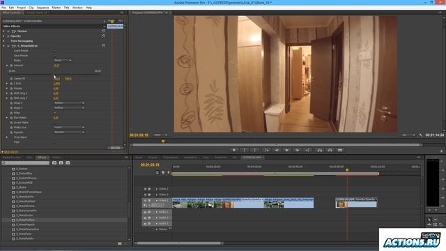Image resolution: width=446 pixels, height=251 pixels.
Task: Open the Sequence menu
Action: [x=43, y=8]
